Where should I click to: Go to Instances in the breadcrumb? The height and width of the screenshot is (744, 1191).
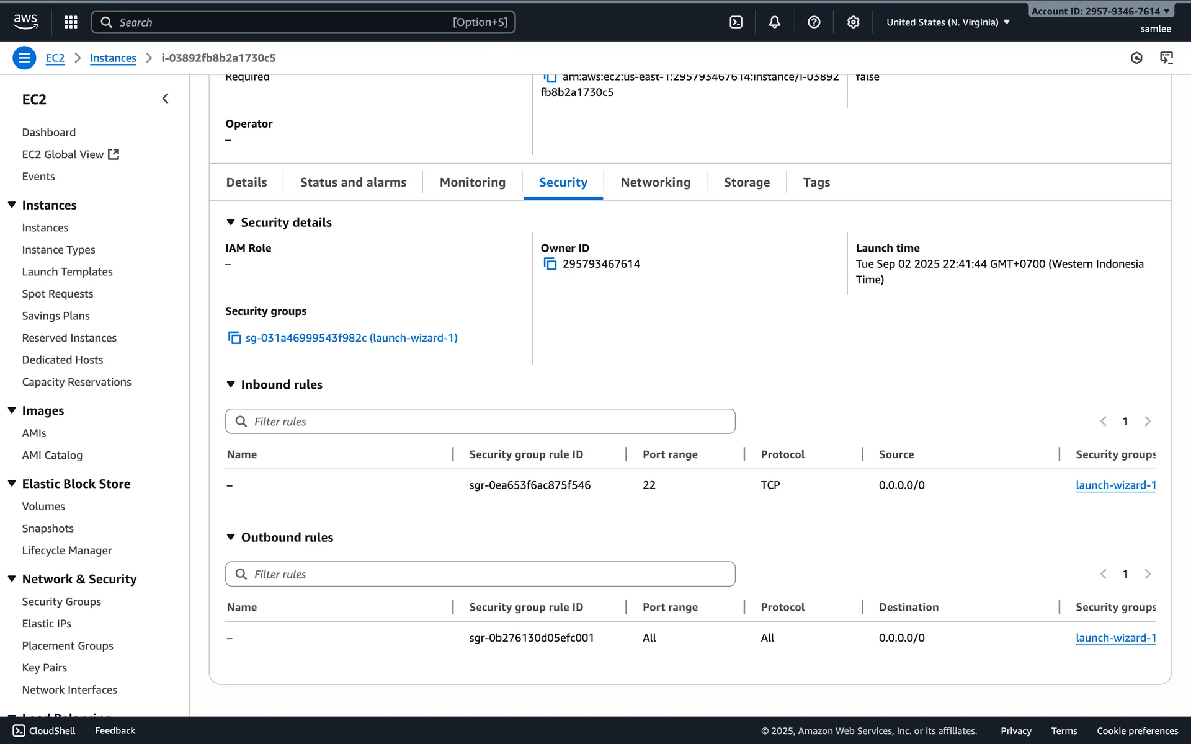(x=113, y=58)
